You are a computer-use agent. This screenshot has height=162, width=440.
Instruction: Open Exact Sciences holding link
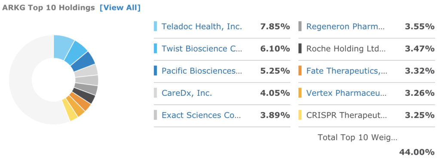tap(201, 115)
